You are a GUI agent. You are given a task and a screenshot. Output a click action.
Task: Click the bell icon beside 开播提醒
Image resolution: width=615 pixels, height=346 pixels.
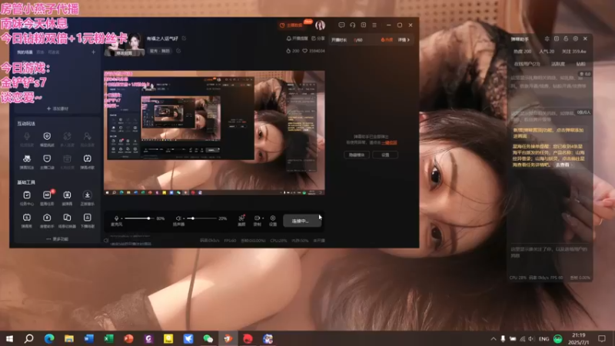289,38
